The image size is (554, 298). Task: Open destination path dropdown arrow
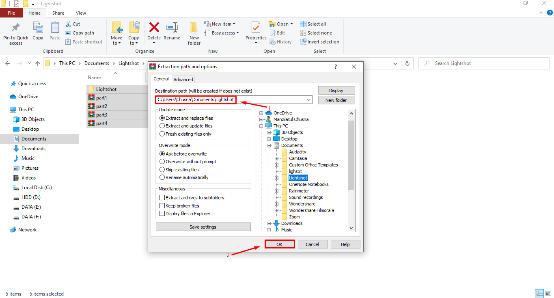pyautogui.click(x=308, y=100)
